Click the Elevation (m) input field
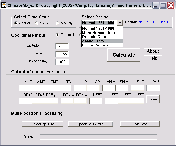The height and width of the screenshot is (146, 176). [x=62, y=62]
